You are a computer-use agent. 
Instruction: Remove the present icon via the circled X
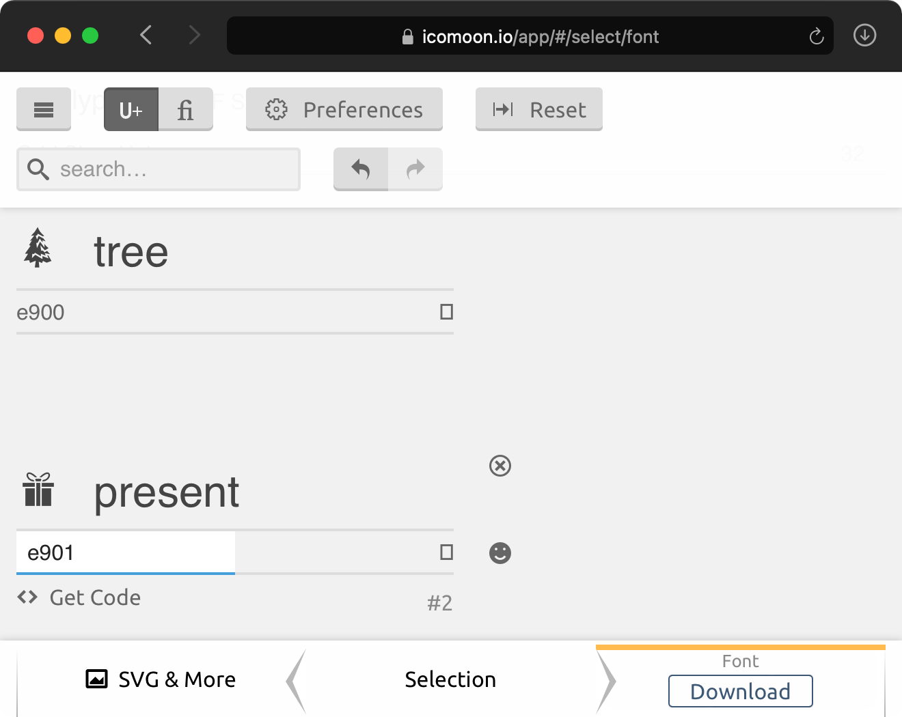500,466
